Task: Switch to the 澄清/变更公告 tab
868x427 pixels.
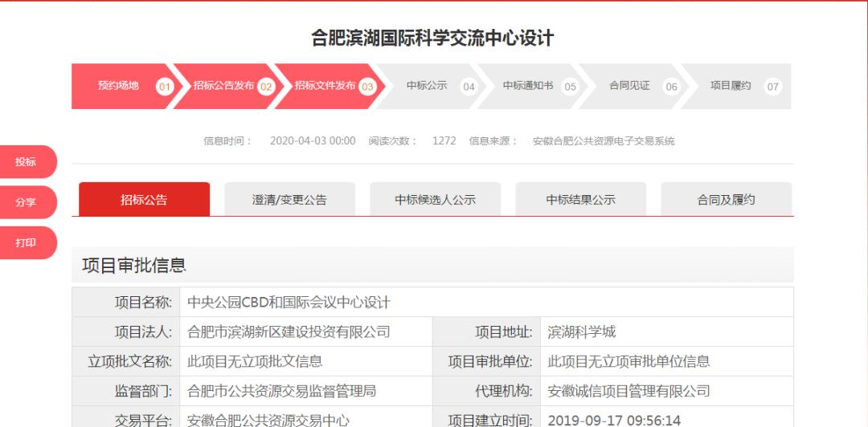Action: pos(289,200)
